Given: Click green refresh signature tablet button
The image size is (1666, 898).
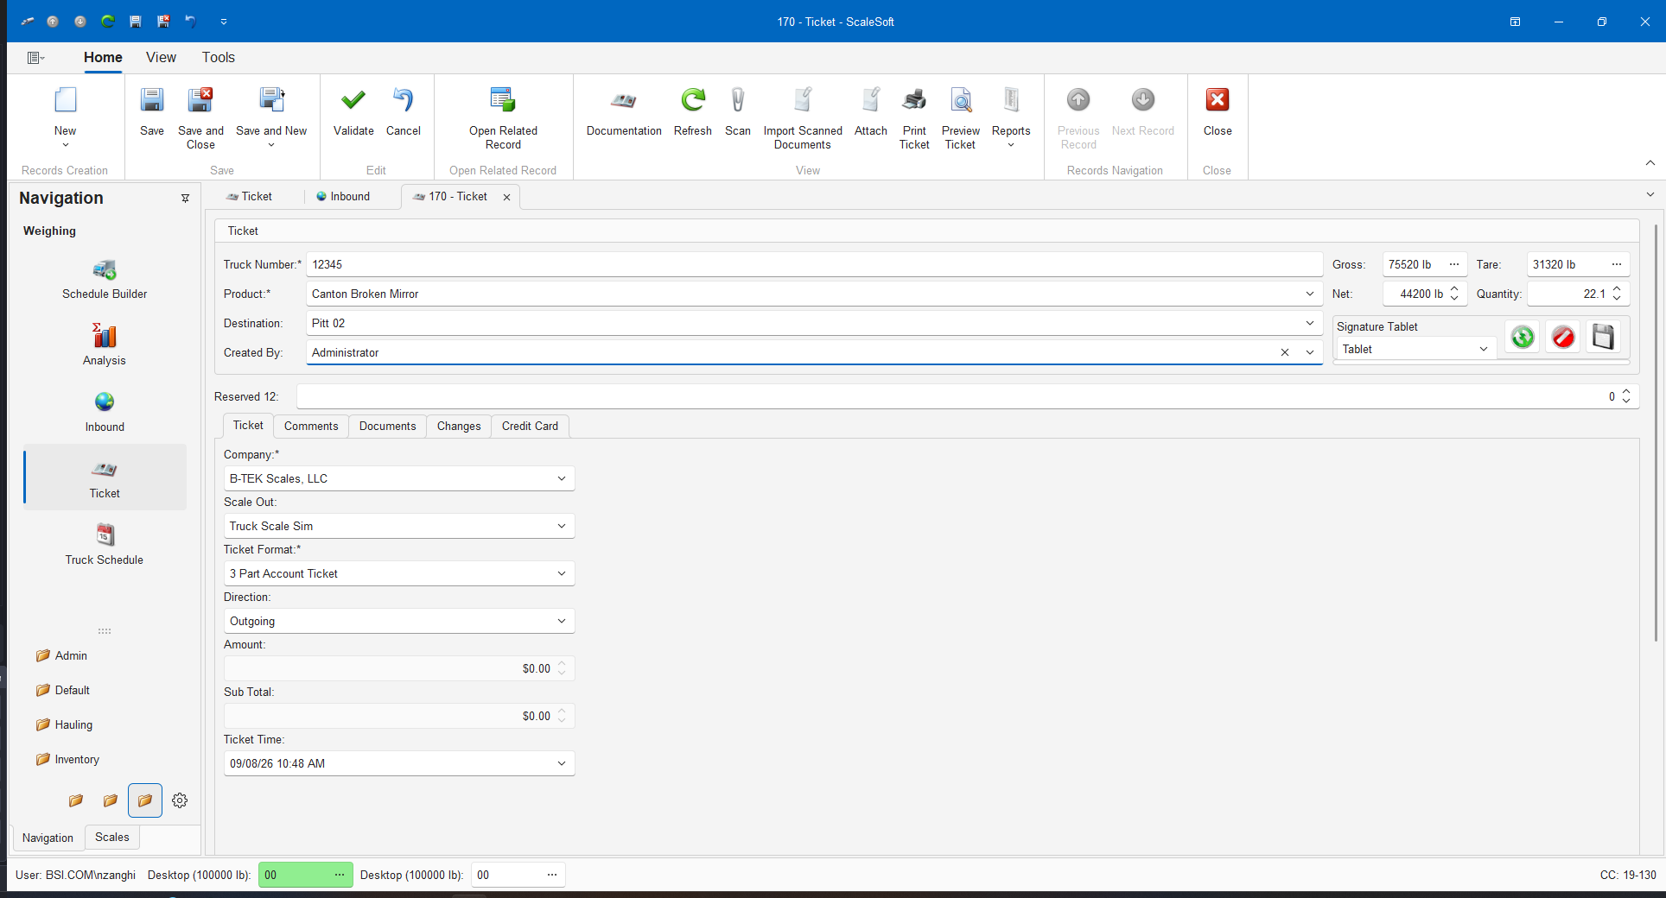Looking at the screenshot, I should pos(1523,337).
